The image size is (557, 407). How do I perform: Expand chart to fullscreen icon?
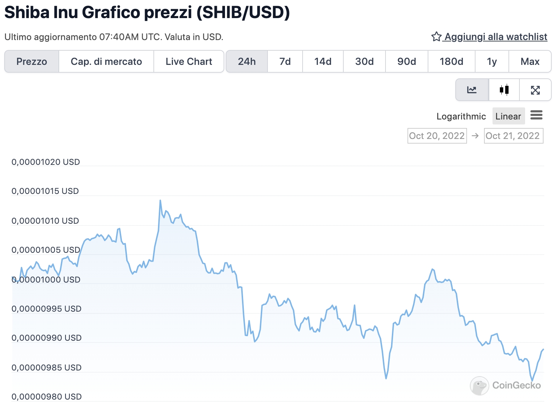click(x=535, y=90)
